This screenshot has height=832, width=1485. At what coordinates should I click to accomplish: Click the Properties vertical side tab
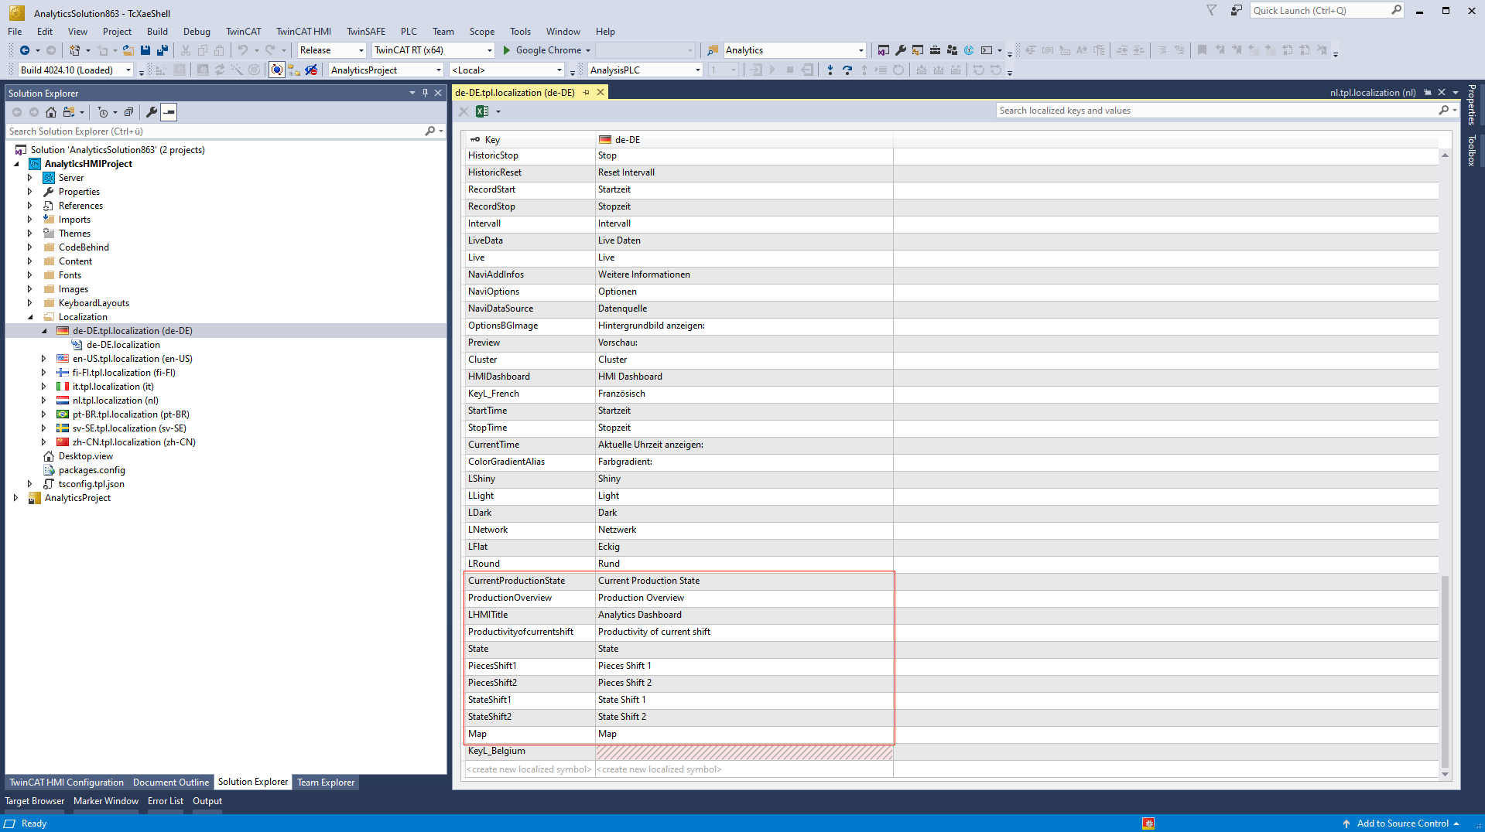coord(1472,104)
